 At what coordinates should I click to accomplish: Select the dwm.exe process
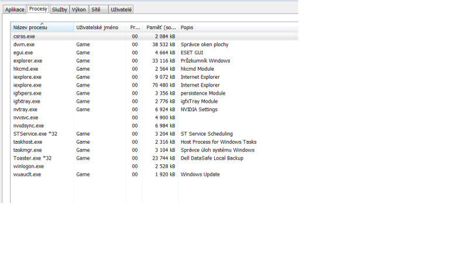point(24,44)
